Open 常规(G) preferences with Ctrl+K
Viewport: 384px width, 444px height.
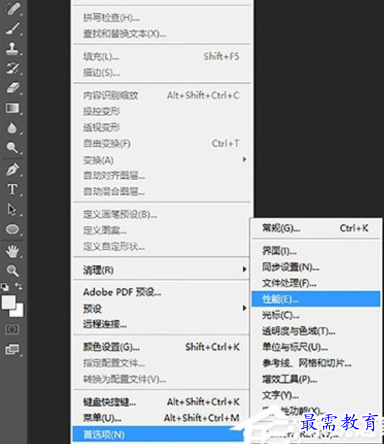(316, 228)
